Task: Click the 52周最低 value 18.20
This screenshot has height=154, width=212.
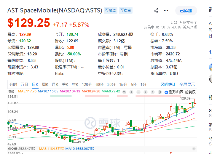Action: click(32, 54)
